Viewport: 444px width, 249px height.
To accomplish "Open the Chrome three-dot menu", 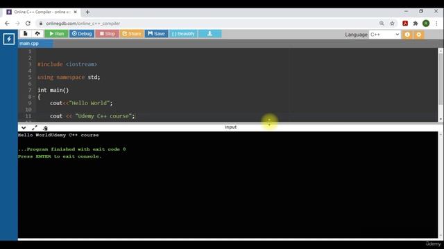I will (x=436, y=24).
